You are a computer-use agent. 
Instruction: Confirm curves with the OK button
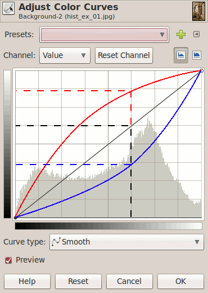tap(180, 281)
